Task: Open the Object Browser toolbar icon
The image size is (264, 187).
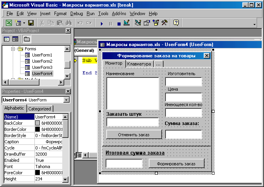Action: pos(155,23)
